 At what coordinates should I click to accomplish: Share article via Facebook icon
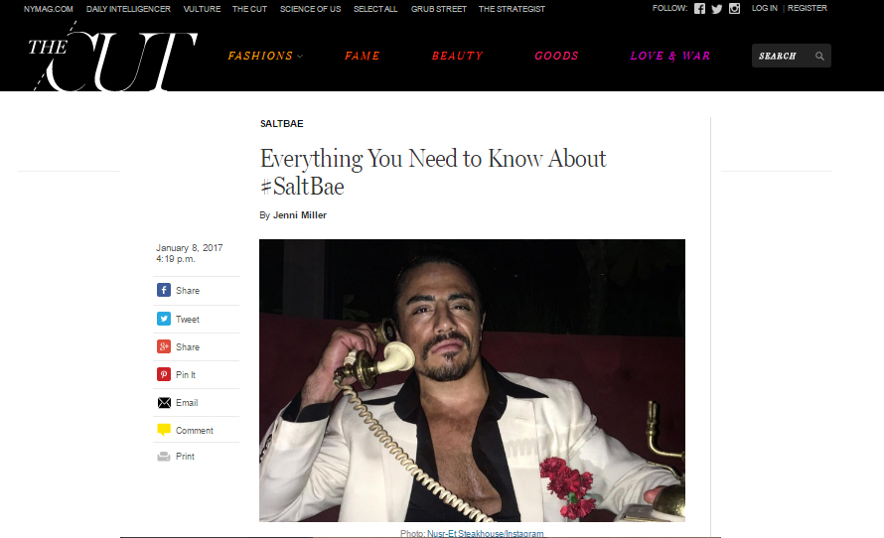click(x=164, y=290)
